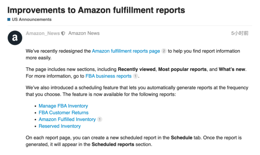Click the bold Most popular reports text

pyautogui.click(x=182, y=69)
